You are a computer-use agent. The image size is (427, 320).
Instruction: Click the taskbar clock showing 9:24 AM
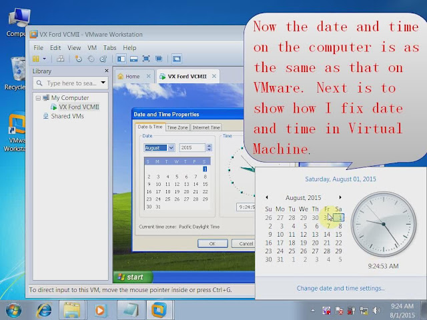(402, 311)
